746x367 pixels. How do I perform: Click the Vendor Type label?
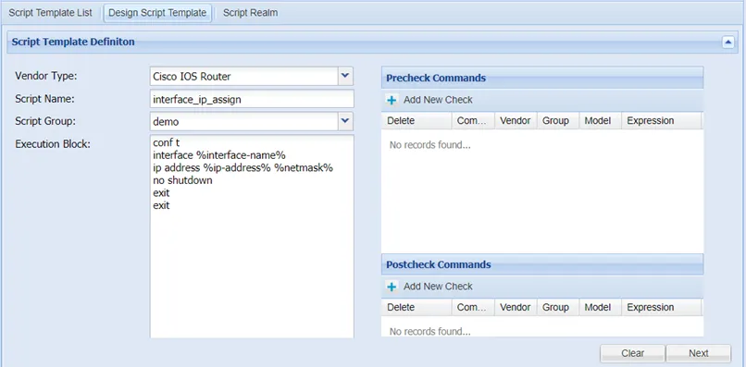click(45, 76)
